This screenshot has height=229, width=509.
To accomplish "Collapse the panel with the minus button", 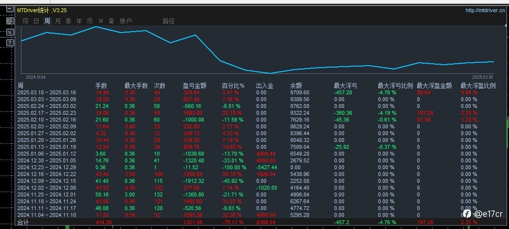I will click(10, 10).
